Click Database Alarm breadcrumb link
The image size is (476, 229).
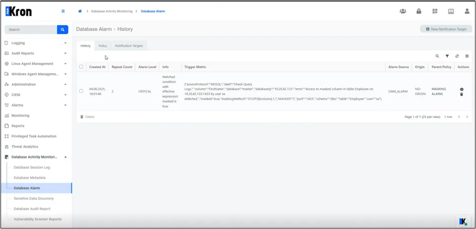point(153,11)
